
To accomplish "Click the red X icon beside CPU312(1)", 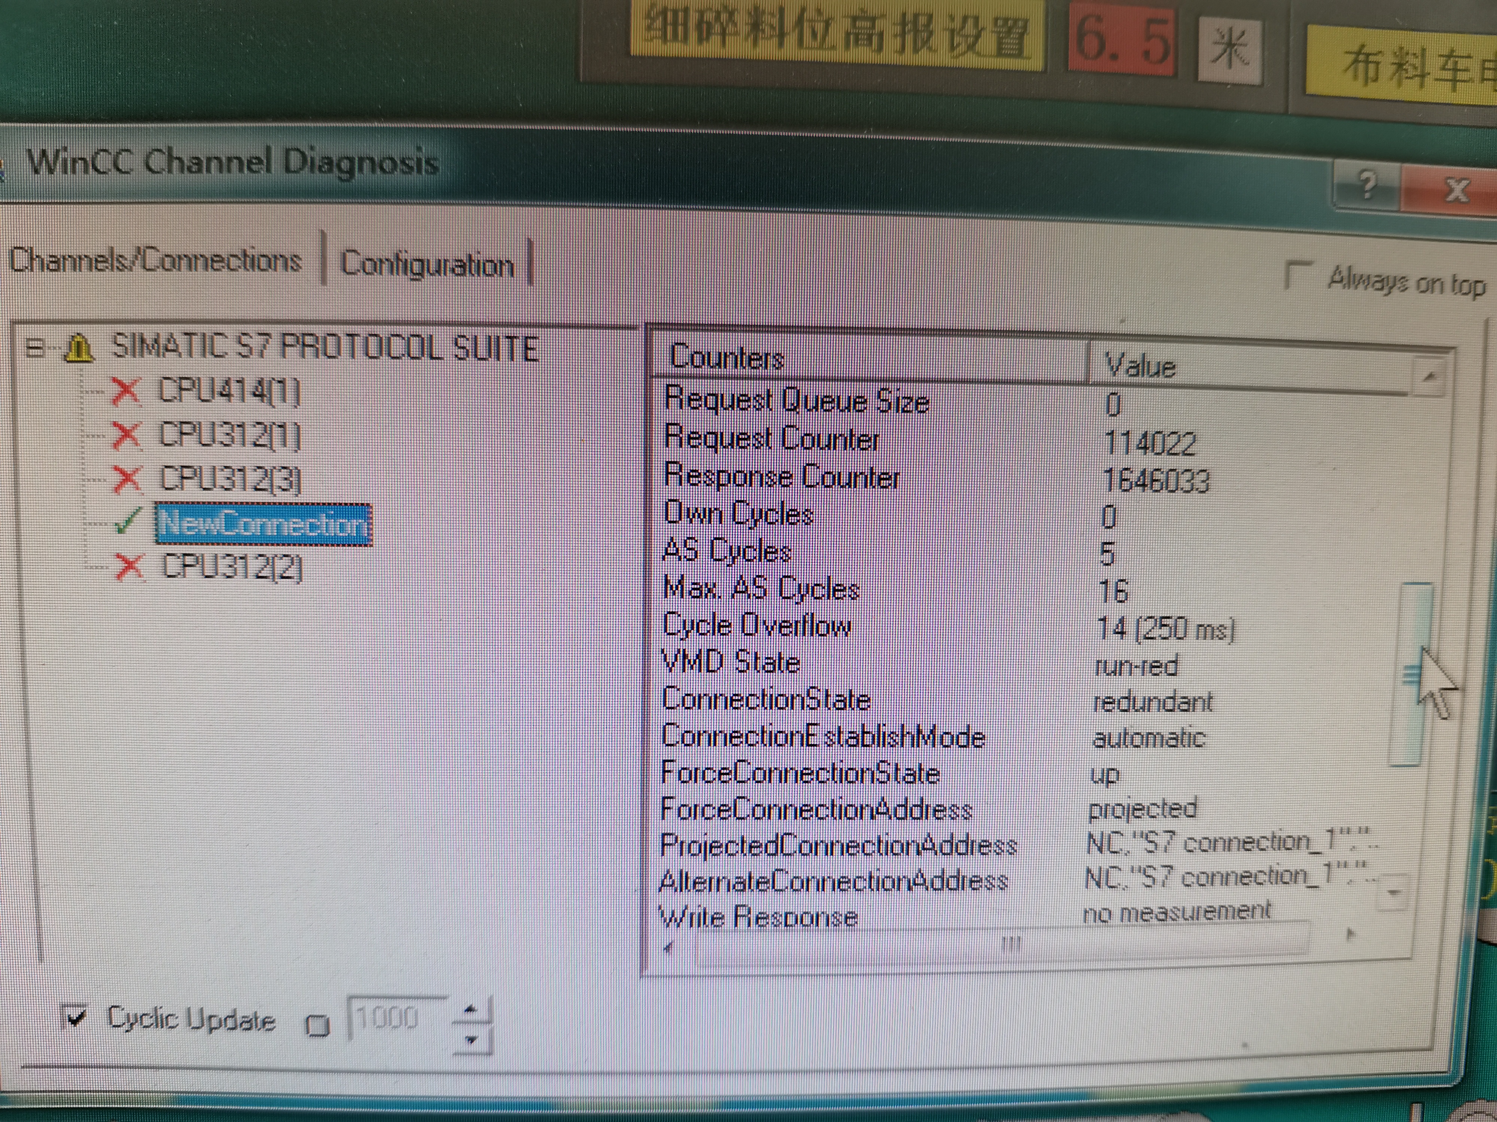I will (126, 435).
